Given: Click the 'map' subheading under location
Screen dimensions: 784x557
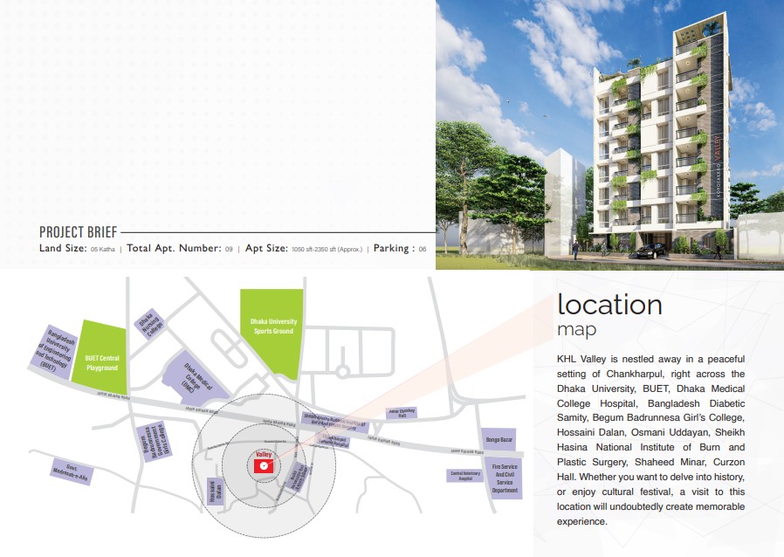Looking at the screenshot, I should pyautogui.click(x=576, y=329).
